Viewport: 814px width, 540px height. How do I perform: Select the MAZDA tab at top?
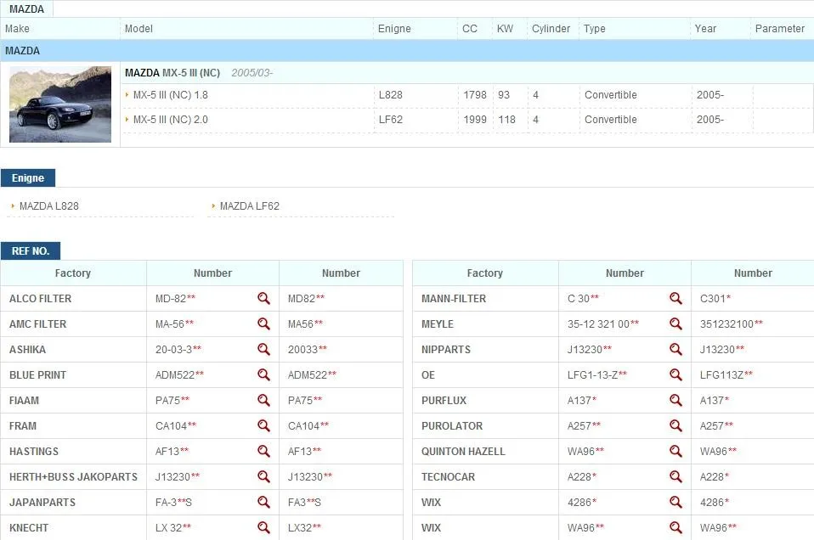click(x=26, y=8)
